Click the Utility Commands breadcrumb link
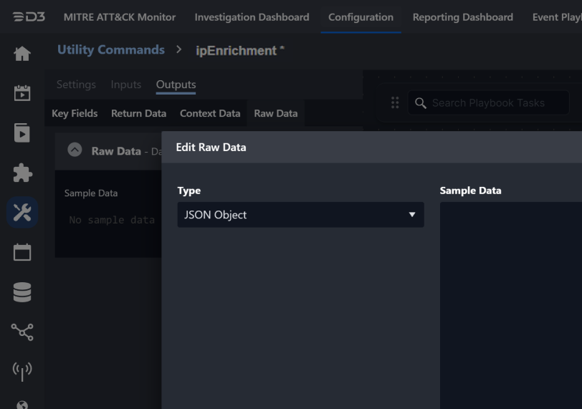Screen dimensions: 582x409 point(111,50)
